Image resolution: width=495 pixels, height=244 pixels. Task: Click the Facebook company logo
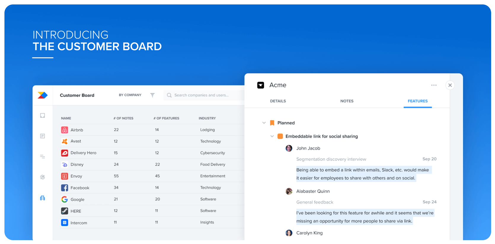tap(65, 188)
